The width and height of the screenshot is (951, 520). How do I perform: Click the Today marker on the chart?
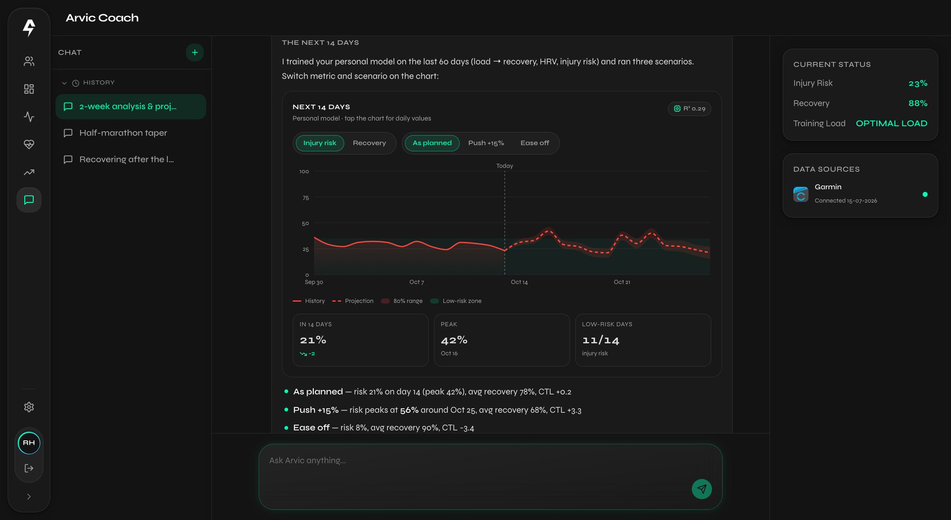[x=505, y=166]
